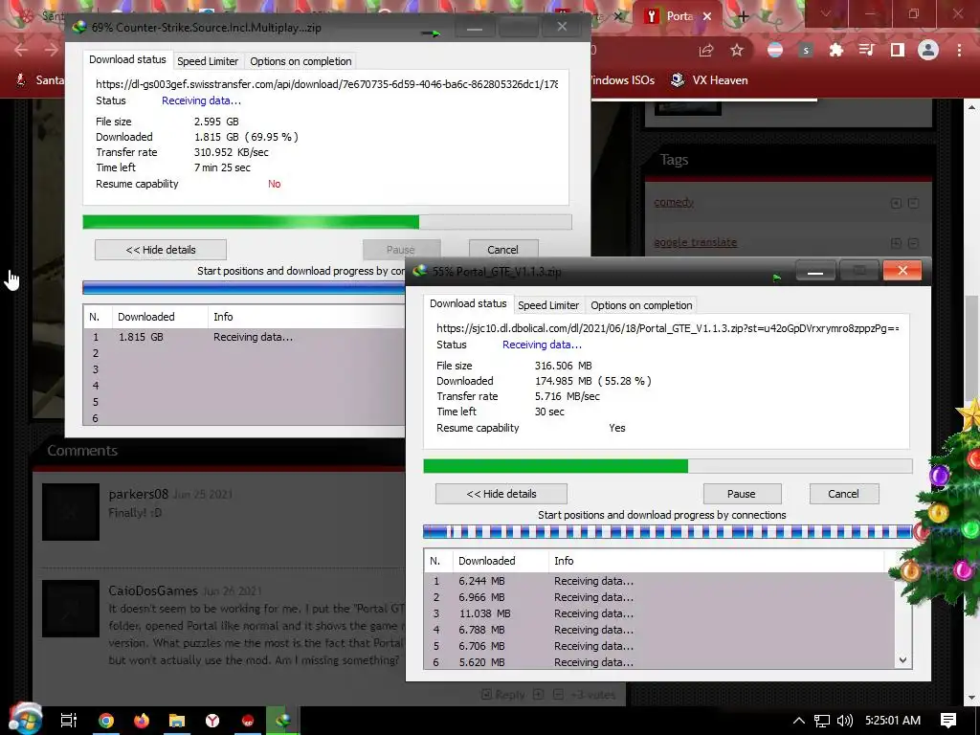The height and width of the screenshot is (735, 980).
Task: Open the Santa bookmark in bookmarks bar
Action: [x=39, y=80]
